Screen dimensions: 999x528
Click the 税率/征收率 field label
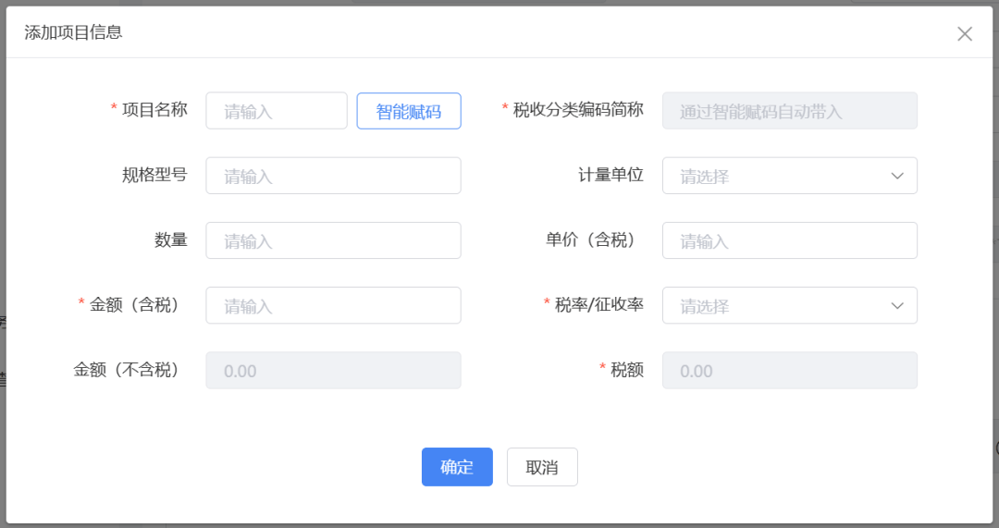(x=598, y=304)
